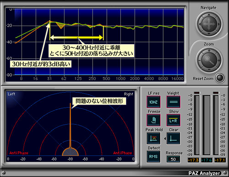This screenshot has height=177, width=229.
Task: Toggle the Detect RMS mode button
Action: click(153, 156)
